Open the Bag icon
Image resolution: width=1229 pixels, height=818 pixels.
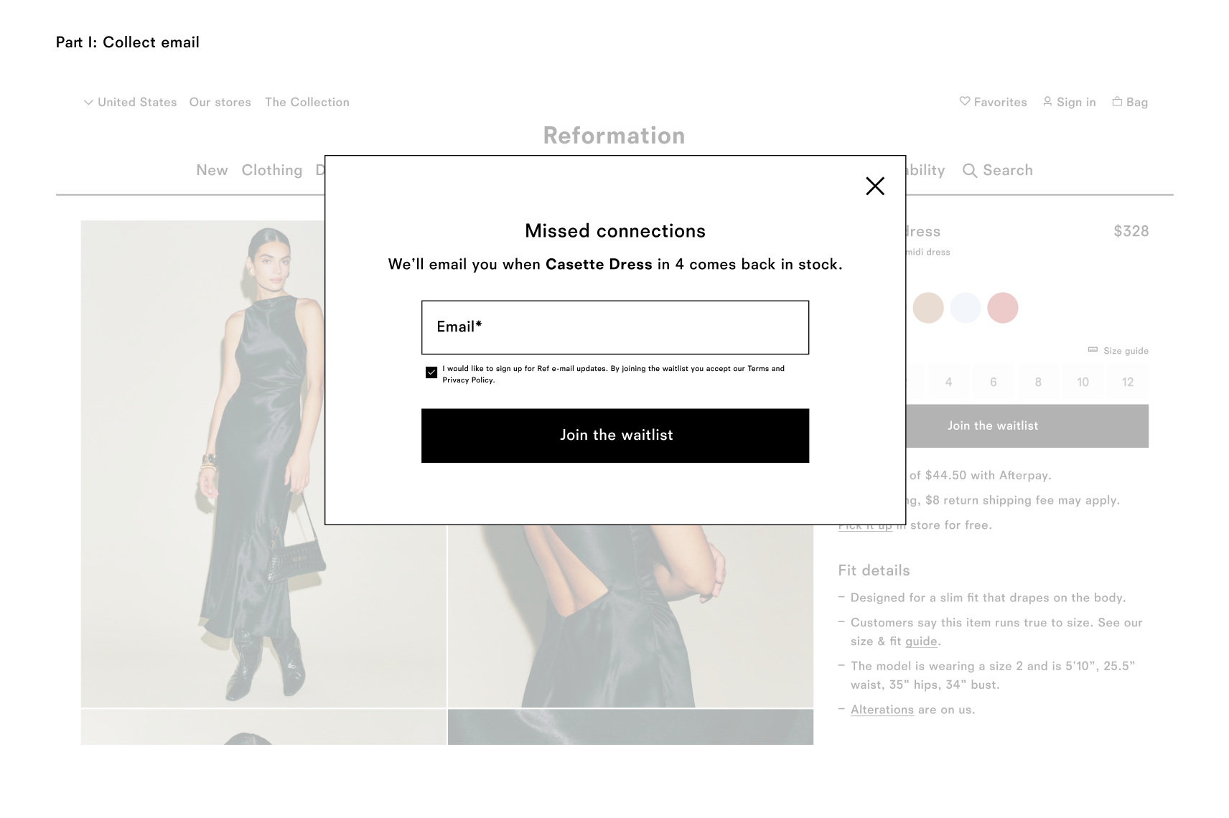1117,101
